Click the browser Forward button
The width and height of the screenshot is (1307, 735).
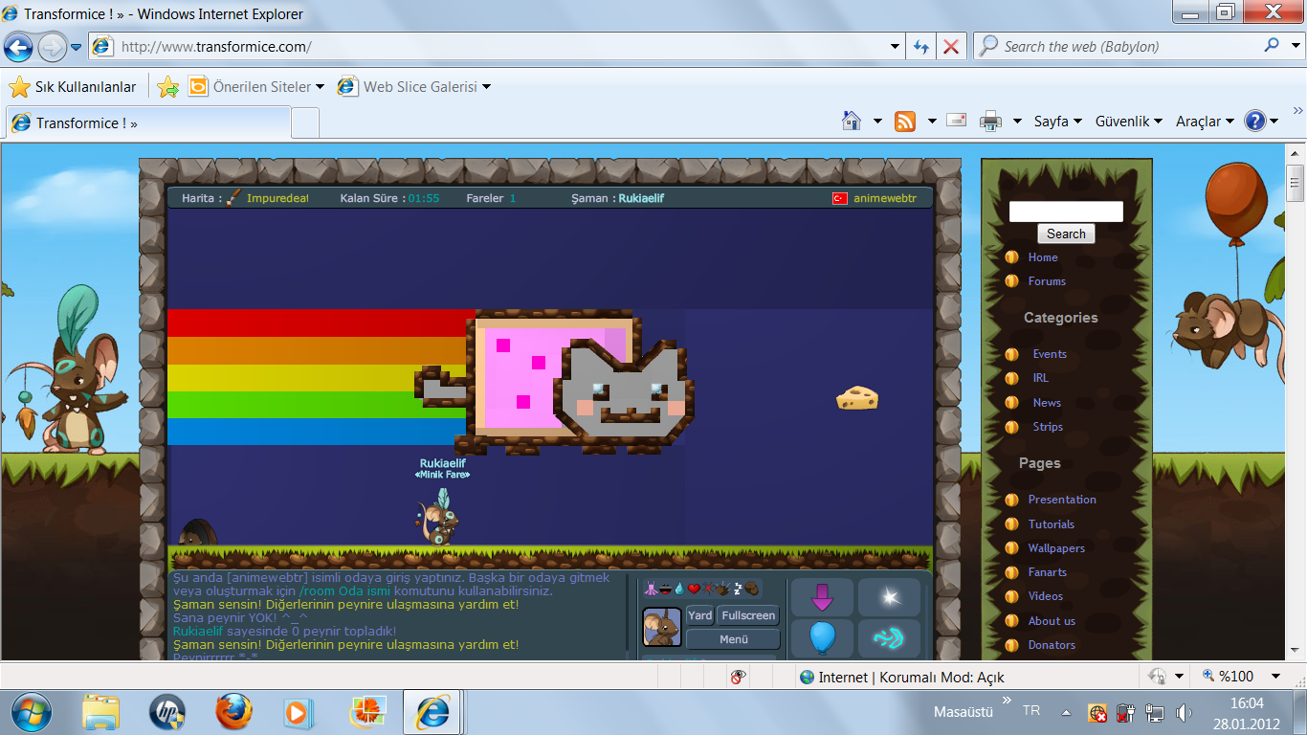51,46
